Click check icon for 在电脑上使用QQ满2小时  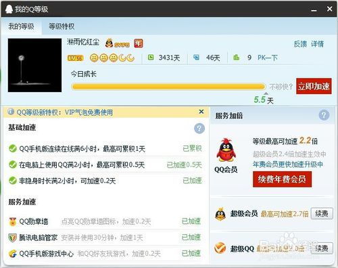[12, 164]
